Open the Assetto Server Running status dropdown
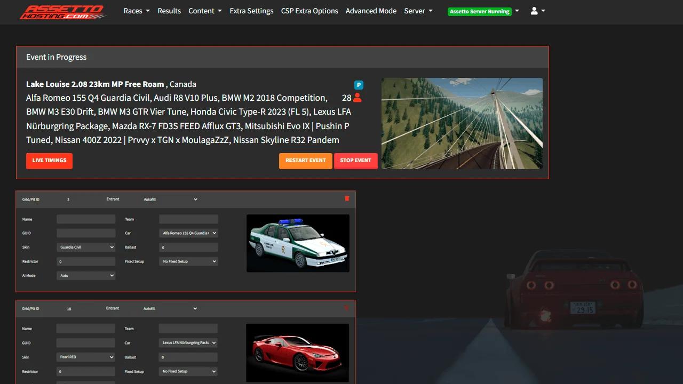This screenshot has height=384, width=683. 483,11
